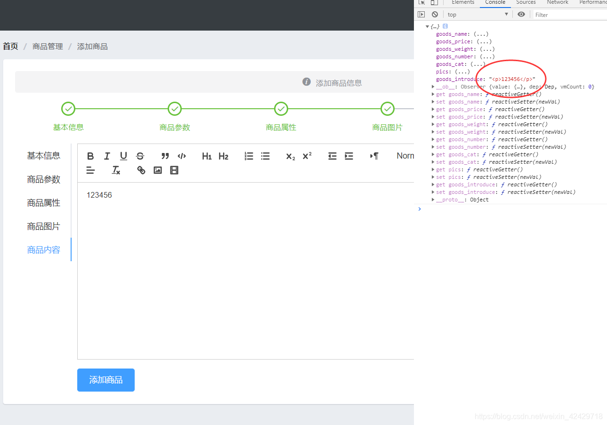The height and width of the screenshot is (425, 607).
Task: Expand the __proto__: Object entry
Action: 433,200
